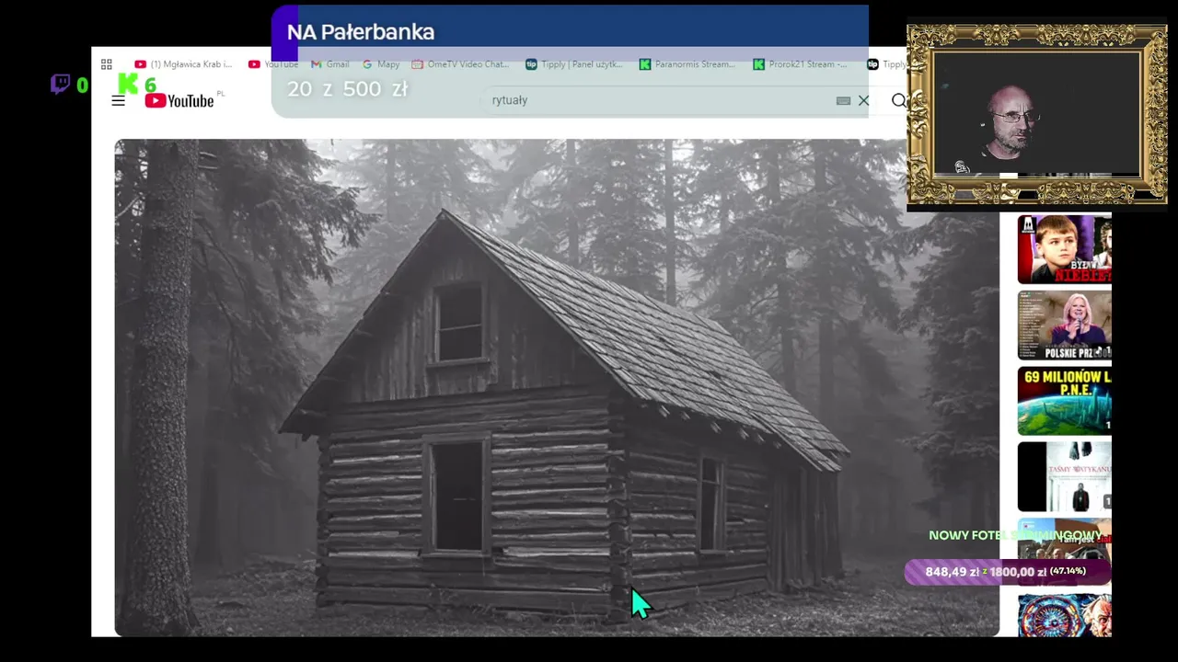Screen dimensions: 1178x662
Task: Open the 'Polskie przeboje' singer thumbnail
Action: coord(1065,325)
